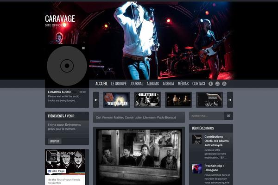This screenshot has height=185, width=278.
Task: Click the Recherche search field
Action: coord(207,116)
